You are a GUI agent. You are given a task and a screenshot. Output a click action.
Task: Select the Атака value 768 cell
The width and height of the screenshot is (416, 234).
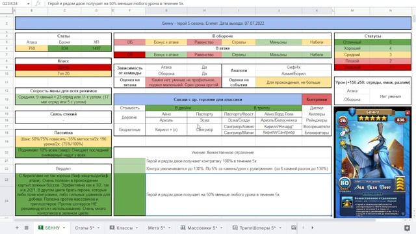tap(32, 48)
